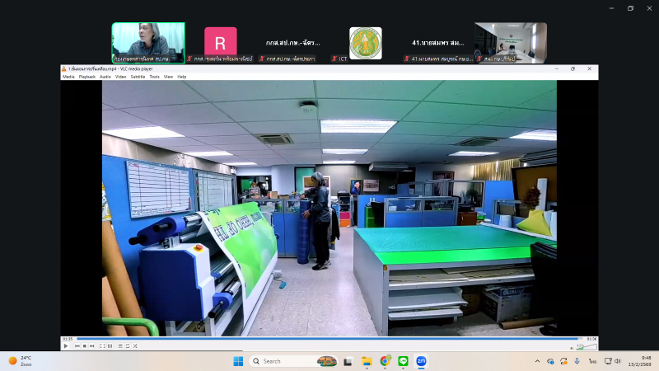Viewport: 659px width, 371px height.
Task: Expand the Subtitle menu
Action: (138, 77)
